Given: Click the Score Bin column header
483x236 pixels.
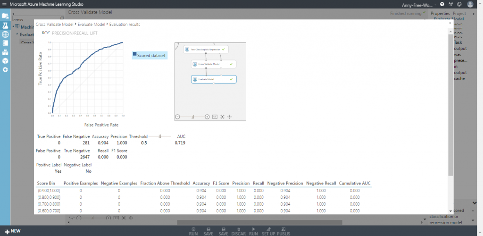Looking at the screenshot, I should pos(46,183).
